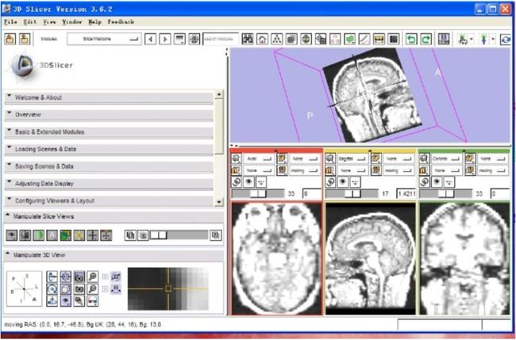Screen dimensions: 516x340
Task: Click the slider in Manipulate Slice Views
Action: [x=179, y=235]
